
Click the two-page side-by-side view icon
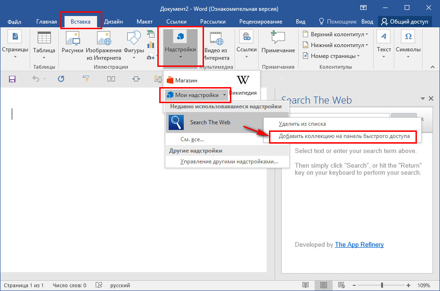(x=111, y=79)
